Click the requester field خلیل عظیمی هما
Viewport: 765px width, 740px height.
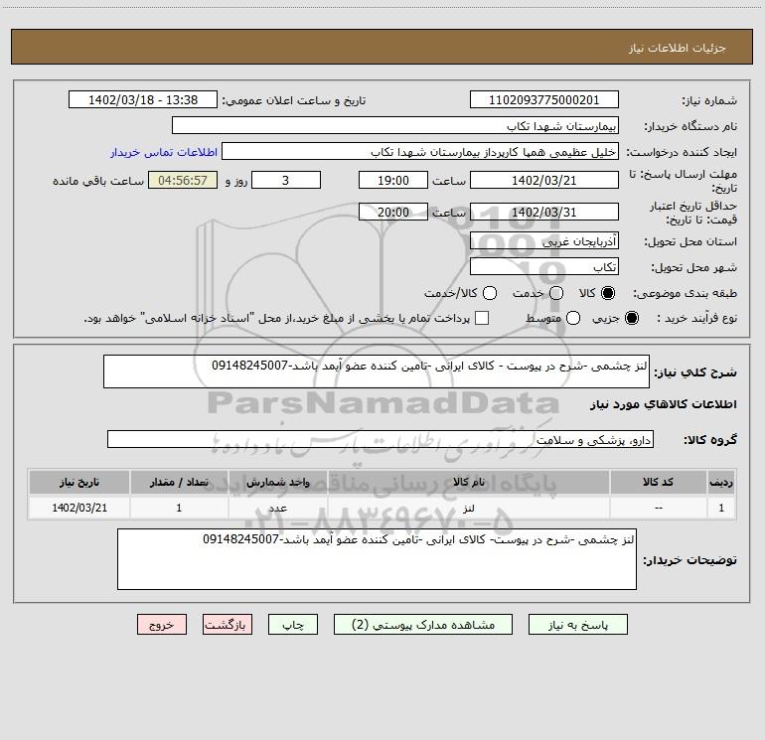point(420,152)
